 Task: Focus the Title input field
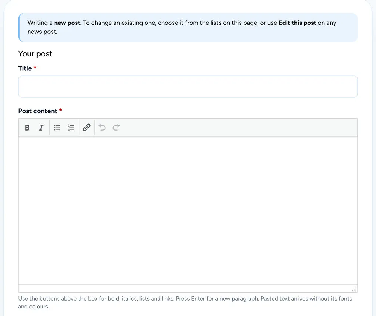[x=188, y=87]
